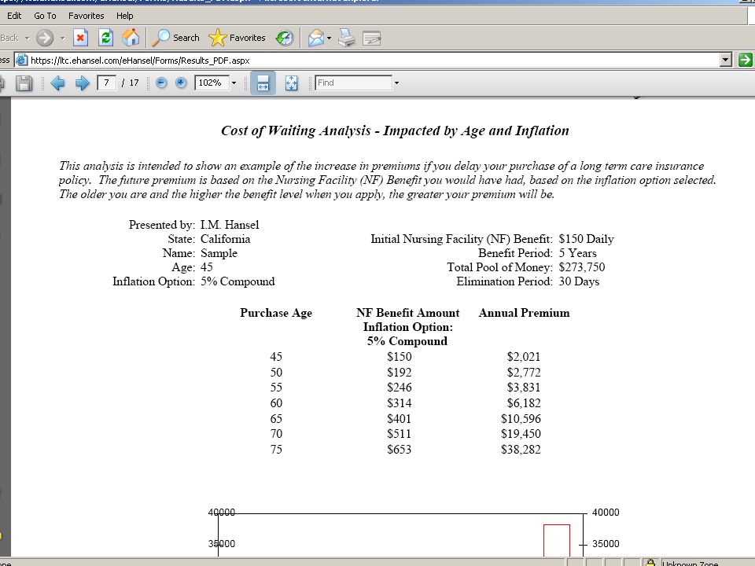Click the 102% zoom value field
Image resolution: width=755 pixels, height=566 pixels.
click(212, 83)
